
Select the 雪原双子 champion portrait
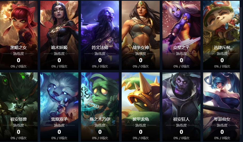point(59,107)
